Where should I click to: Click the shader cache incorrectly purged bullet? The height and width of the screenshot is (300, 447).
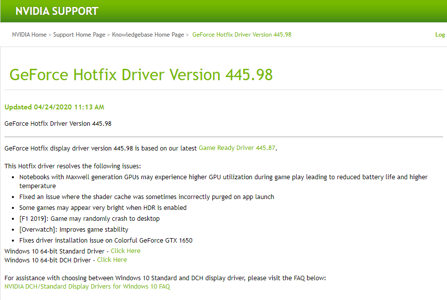146,197
